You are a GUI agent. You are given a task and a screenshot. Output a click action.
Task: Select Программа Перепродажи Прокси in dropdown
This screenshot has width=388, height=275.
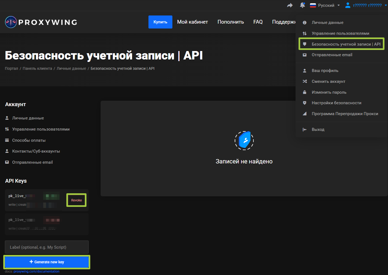click(x=345, y=114)
